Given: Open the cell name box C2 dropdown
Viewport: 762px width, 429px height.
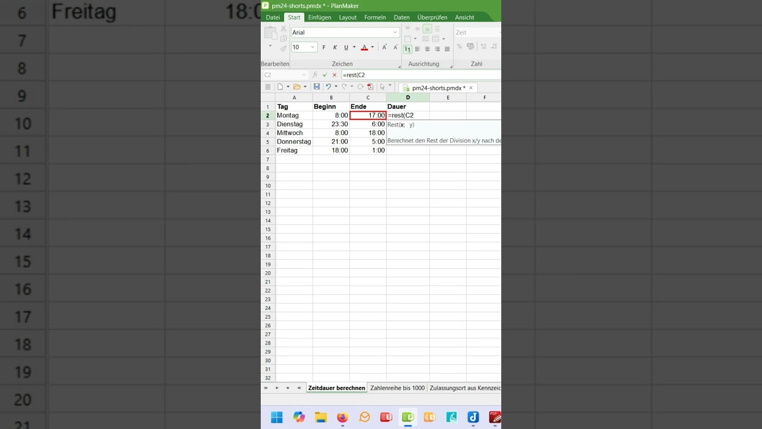Looking at the screenshot, I should (304, 75).
